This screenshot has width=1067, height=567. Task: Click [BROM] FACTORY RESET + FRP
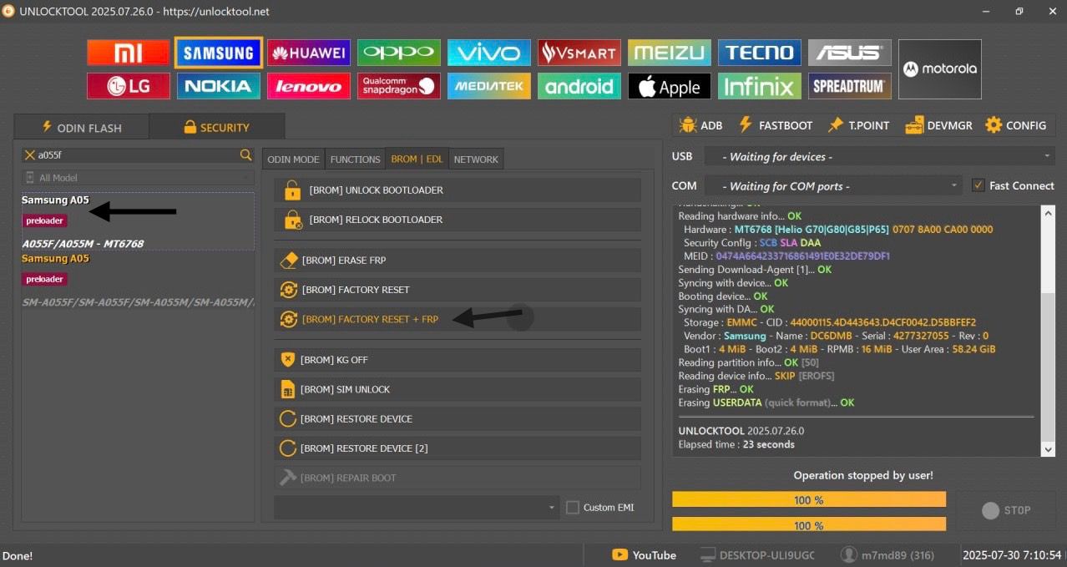point(458,319)
